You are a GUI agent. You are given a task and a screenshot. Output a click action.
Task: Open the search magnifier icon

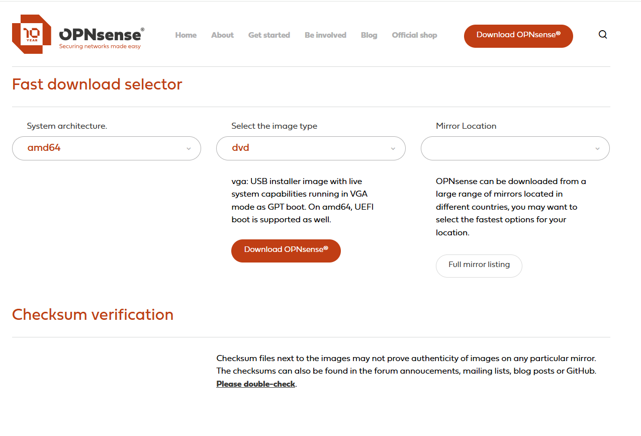coord(602,35)
